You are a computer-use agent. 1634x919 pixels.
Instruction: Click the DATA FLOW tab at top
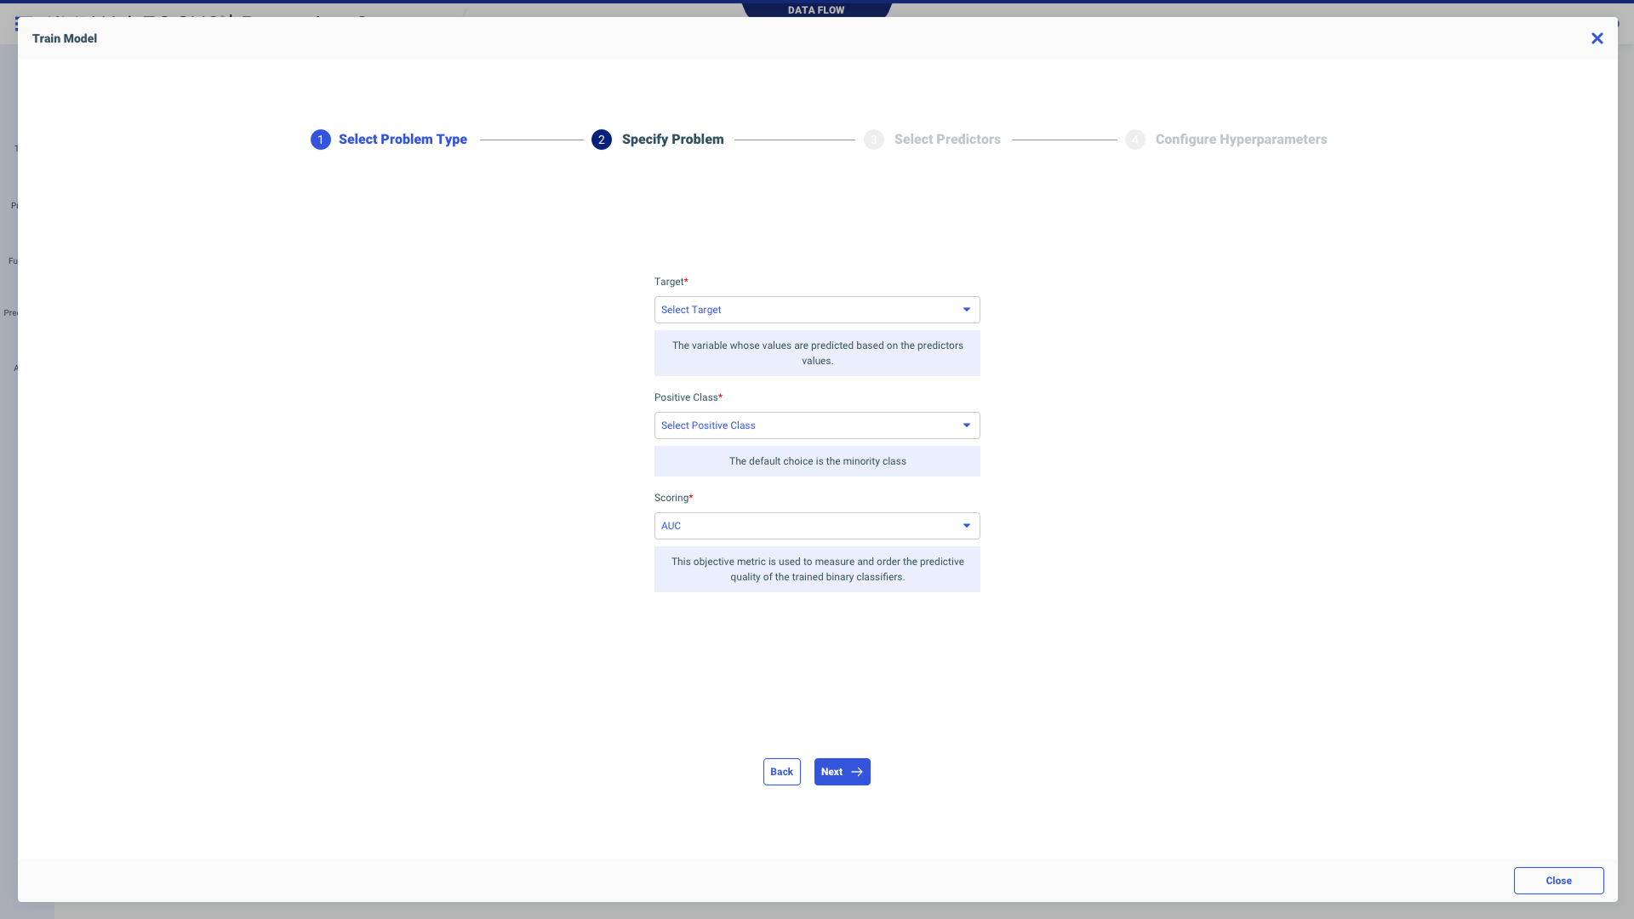(x=815, y=10)
